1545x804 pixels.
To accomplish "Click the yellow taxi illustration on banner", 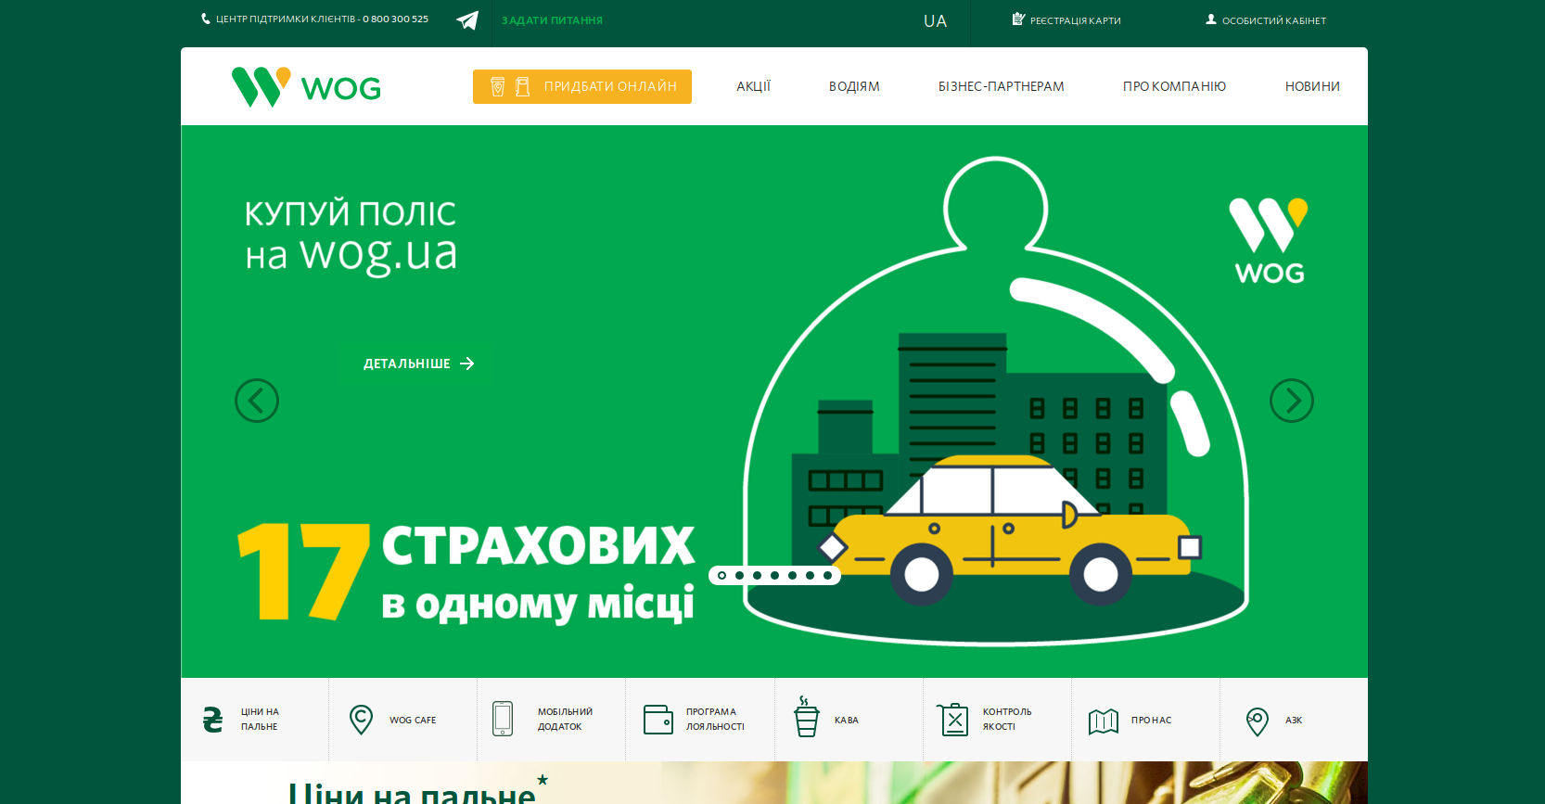I will (1011, 529).
